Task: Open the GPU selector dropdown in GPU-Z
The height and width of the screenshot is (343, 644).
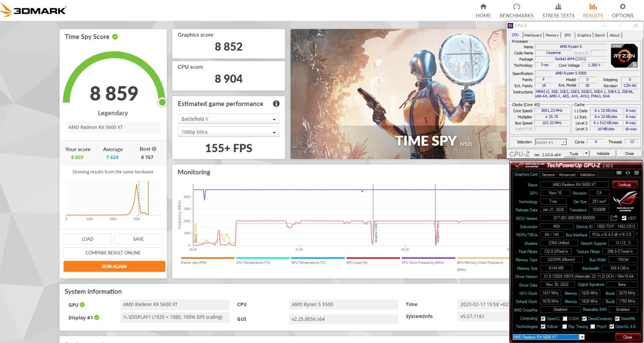Action: coord(548,337)
